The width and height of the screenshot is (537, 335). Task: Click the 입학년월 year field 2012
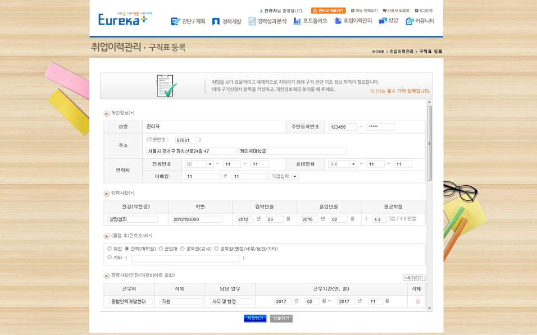click(x=245, y=219)
